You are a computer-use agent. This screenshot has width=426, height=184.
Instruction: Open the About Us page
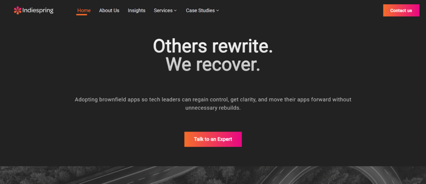tap(109, 10)
